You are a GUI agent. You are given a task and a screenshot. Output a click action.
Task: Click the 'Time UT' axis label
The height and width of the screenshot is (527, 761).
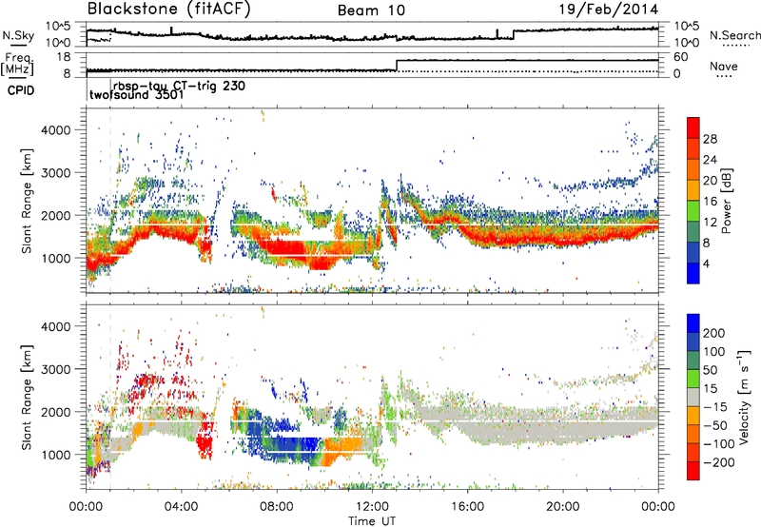click(x=372, y=520)
